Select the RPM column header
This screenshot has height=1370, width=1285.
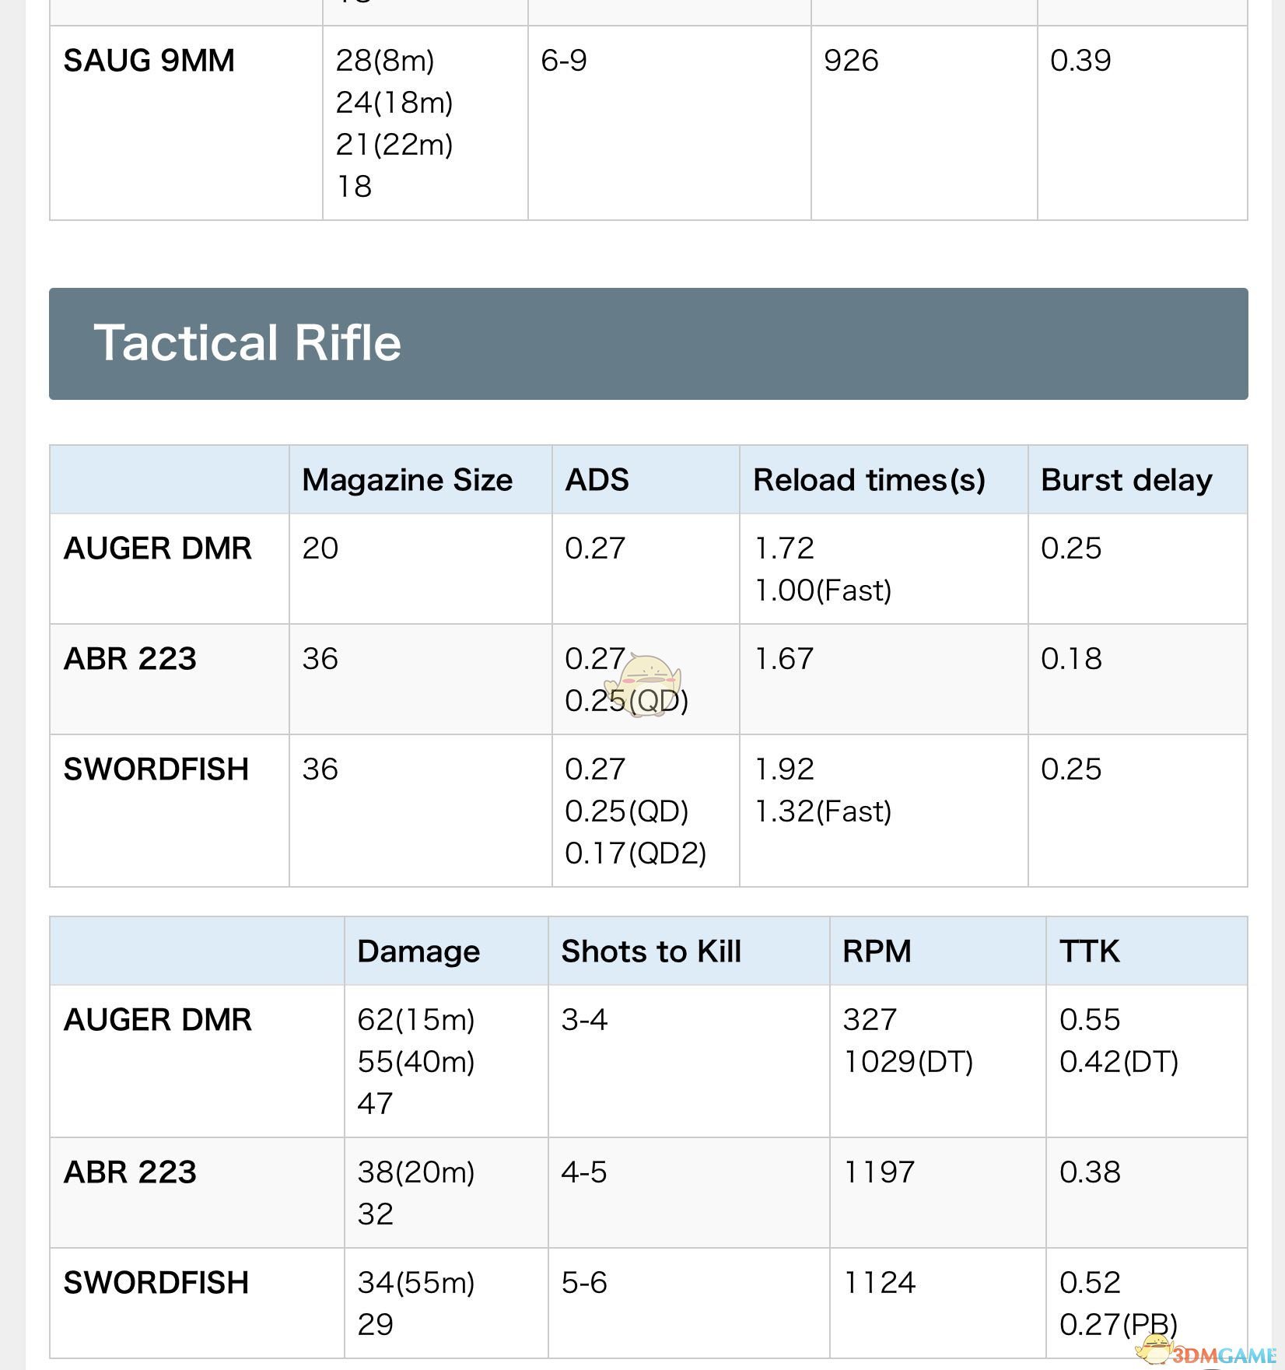pyautogui.click(x=877, y=951)
